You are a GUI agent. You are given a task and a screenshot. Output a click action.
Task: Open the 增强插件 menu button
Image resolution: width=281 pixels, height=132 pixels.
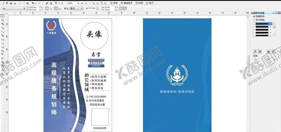(x=127, y=3)
